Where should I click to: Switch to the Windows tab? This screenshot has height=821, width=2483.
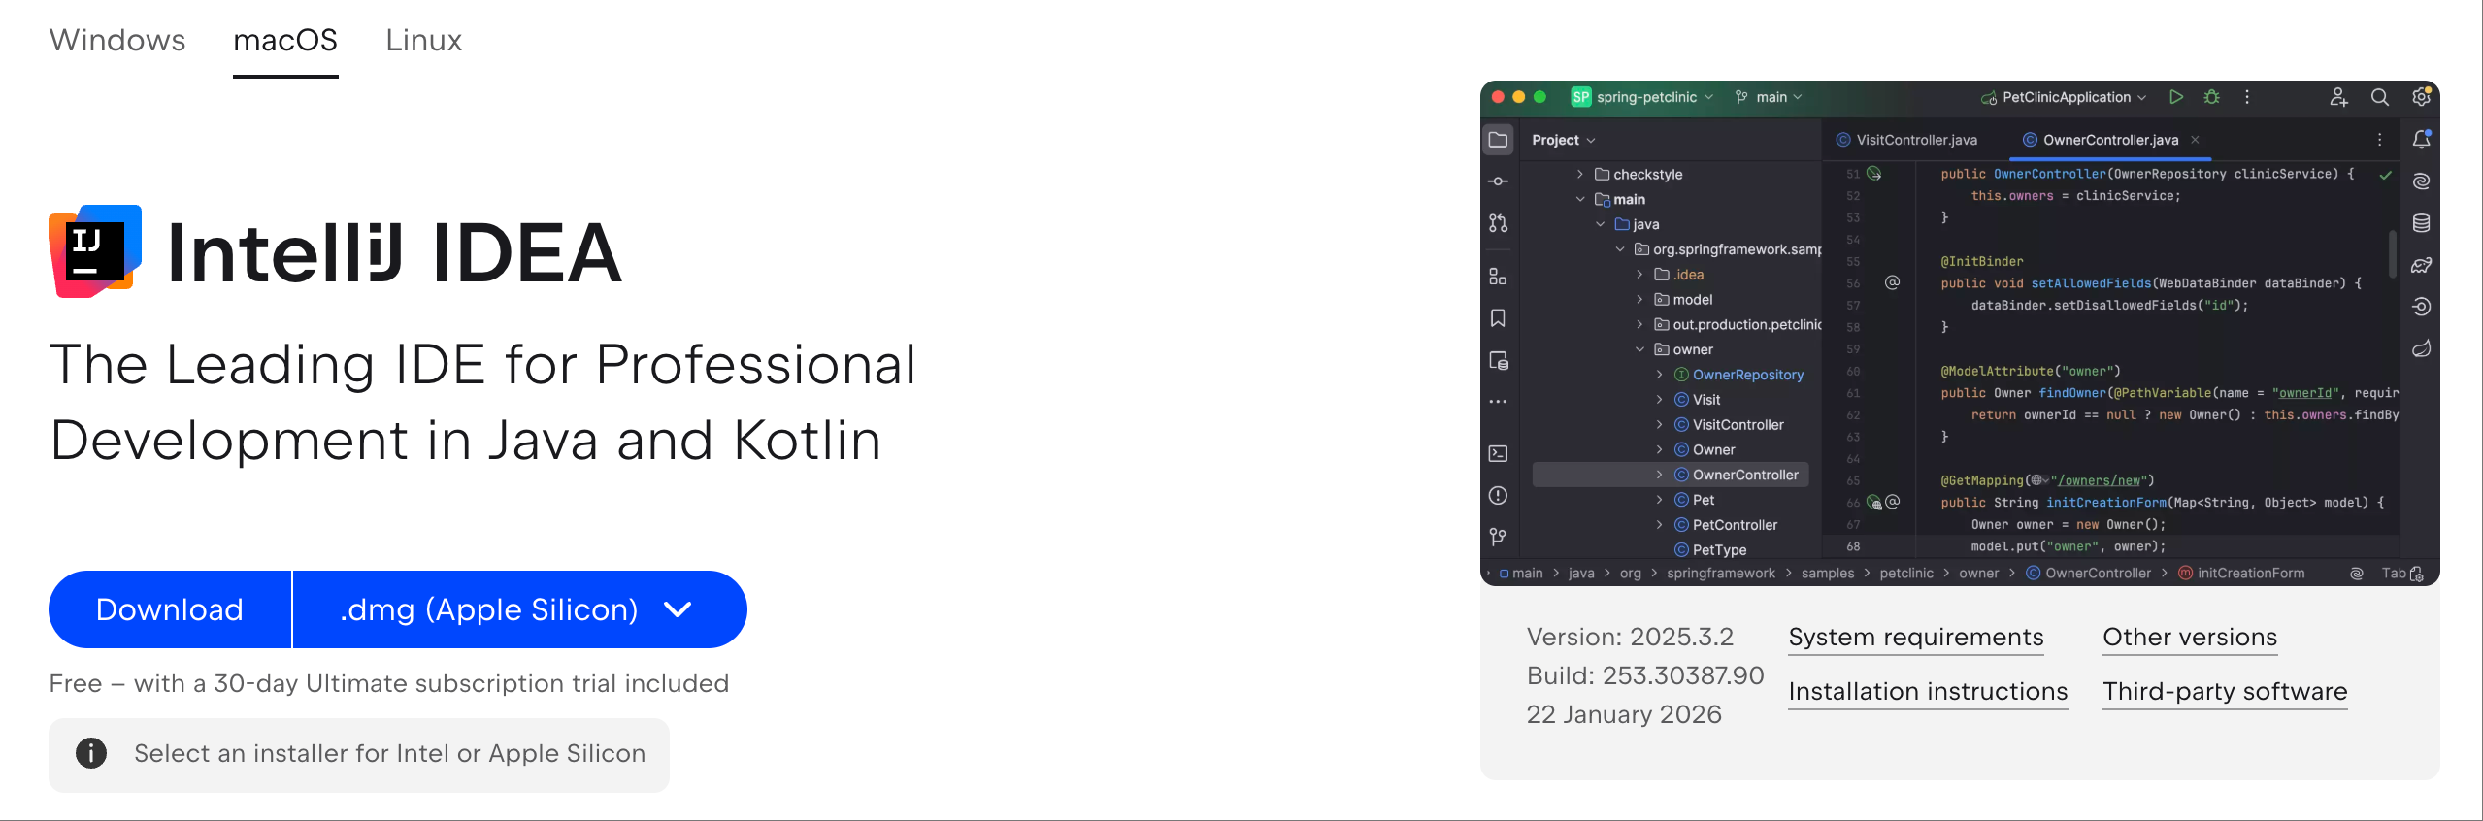pyautogui.click(x=116, y=41)
